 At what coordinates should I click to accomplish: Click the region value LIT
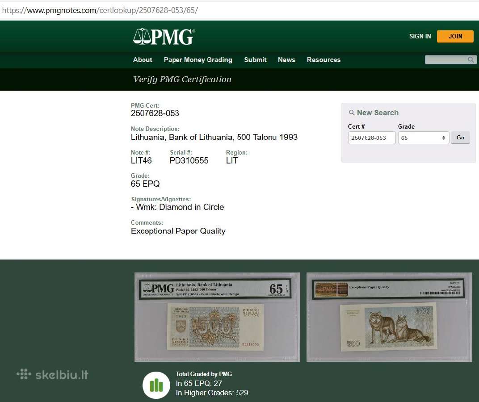point(232,161)
